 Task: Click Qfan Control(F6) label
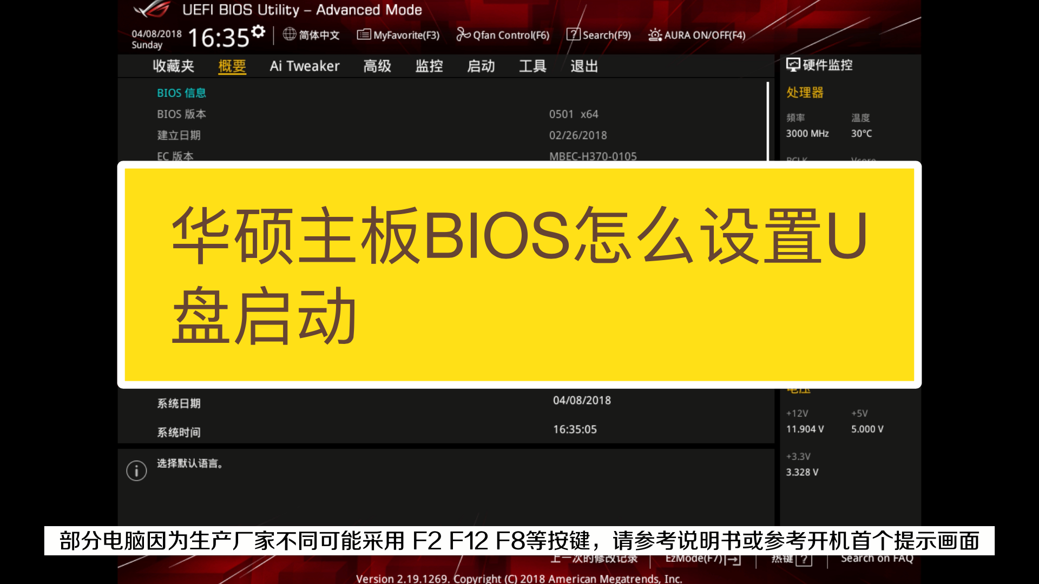tap(511, 35)
